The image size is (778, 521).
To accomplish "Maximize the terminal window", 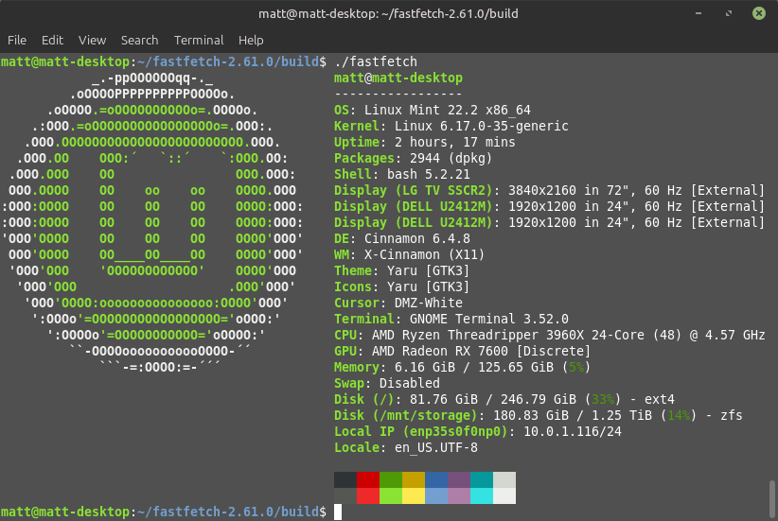I will 729,13.
